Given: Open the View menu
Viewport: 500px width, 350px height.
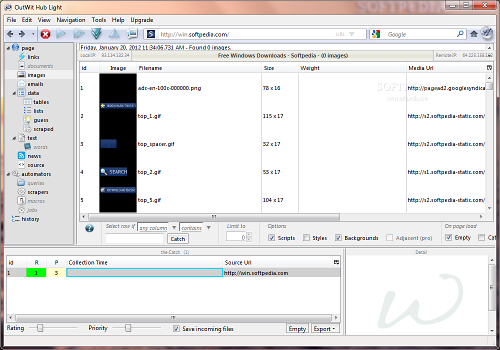Looking at the screenshot, I should (44, 20).
